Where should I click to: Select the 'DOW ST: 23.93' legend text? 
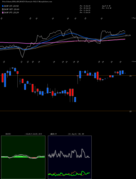pos(11,6)
